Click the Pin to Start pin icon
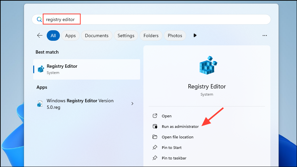Viewport: 297px width, 167px height. (155, 147)
